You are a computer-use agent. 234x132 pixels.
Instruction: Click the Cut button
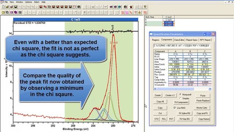point(160,113)
